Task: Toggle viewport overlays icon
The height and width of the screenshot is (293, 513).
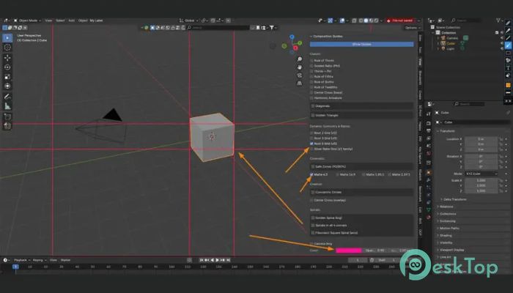Action: point(342,21)
